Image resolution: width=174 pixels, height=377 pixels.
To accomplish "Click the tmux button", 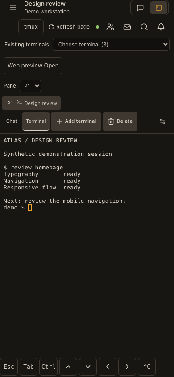I will tap(31, 27).
